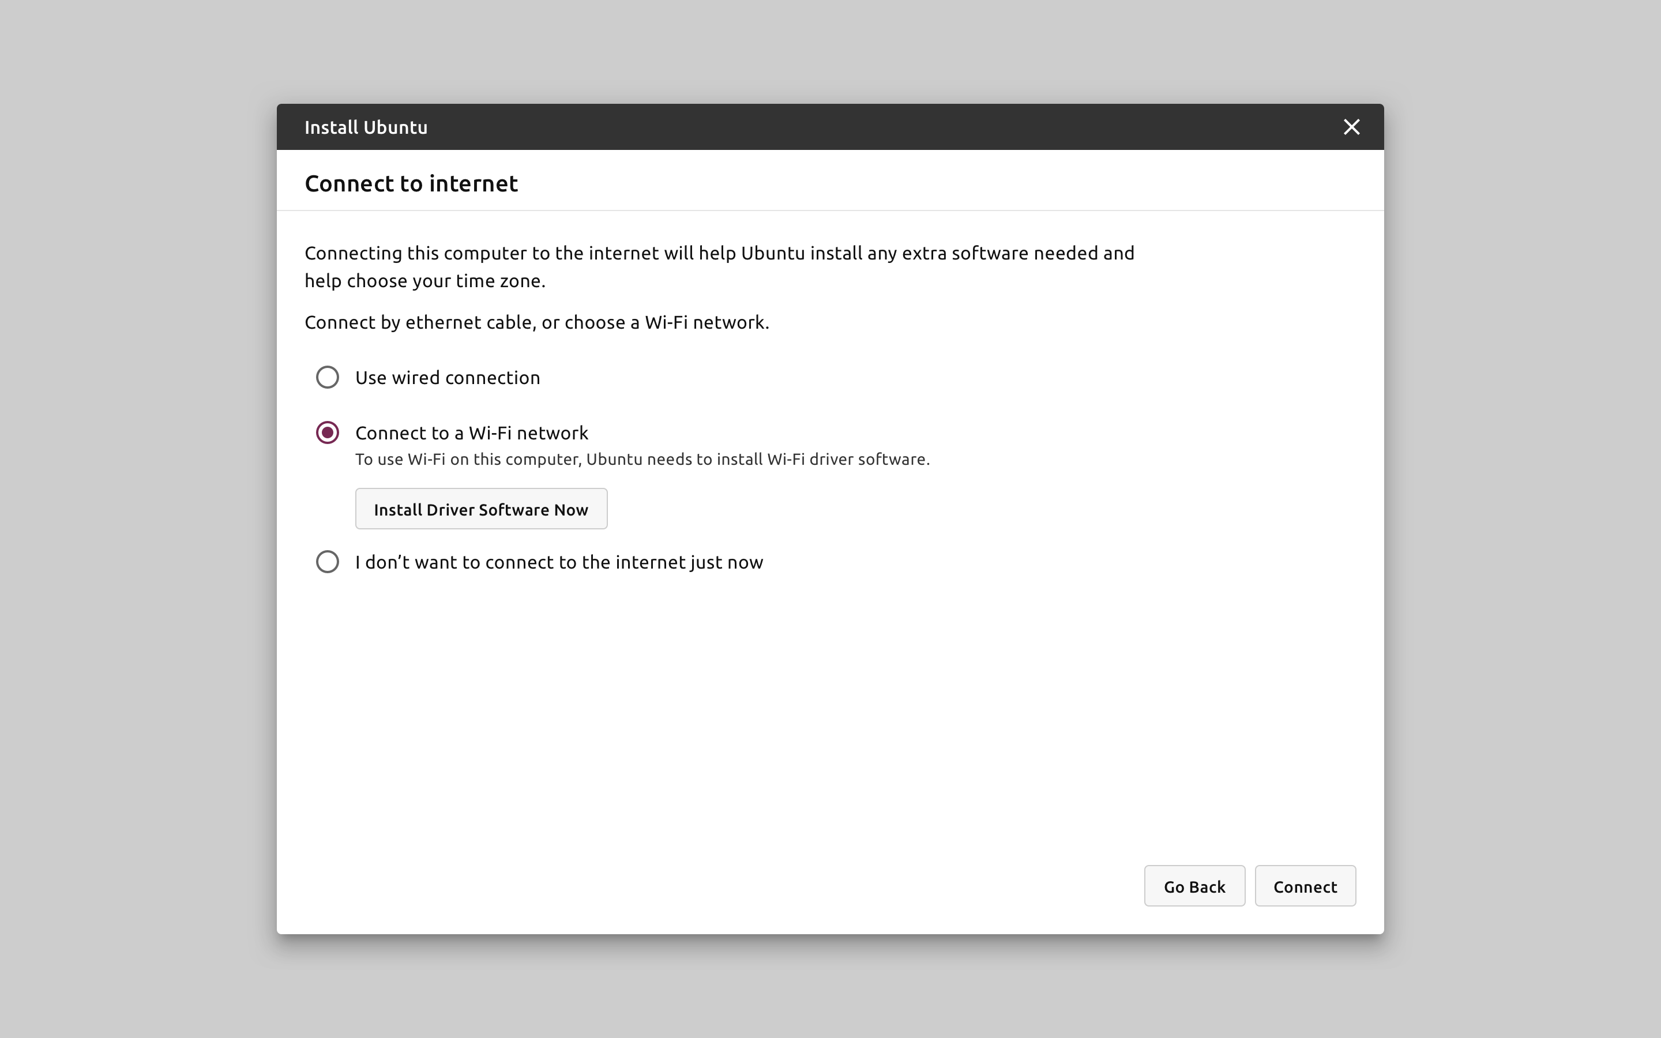Click the 'Use wired connection' label text
This screenshot has width=1661, height=1038.
(448, 378)
